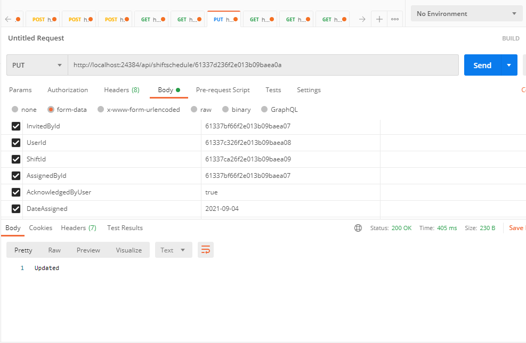Screen dimensions: 526x343
Task: Uncheck the UserId row checkbox
Action: point(16,143)
